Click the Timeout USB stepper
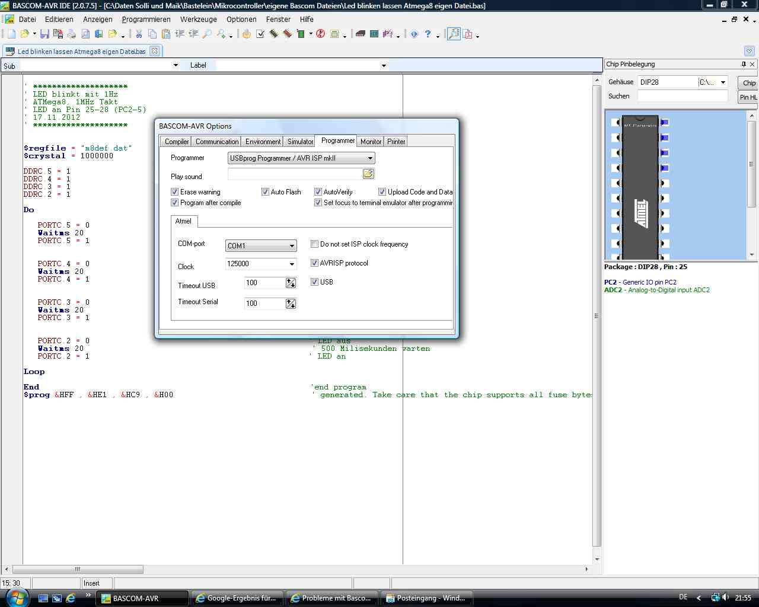Viewport: 759px width, 607px height. (x=291, y=283)
